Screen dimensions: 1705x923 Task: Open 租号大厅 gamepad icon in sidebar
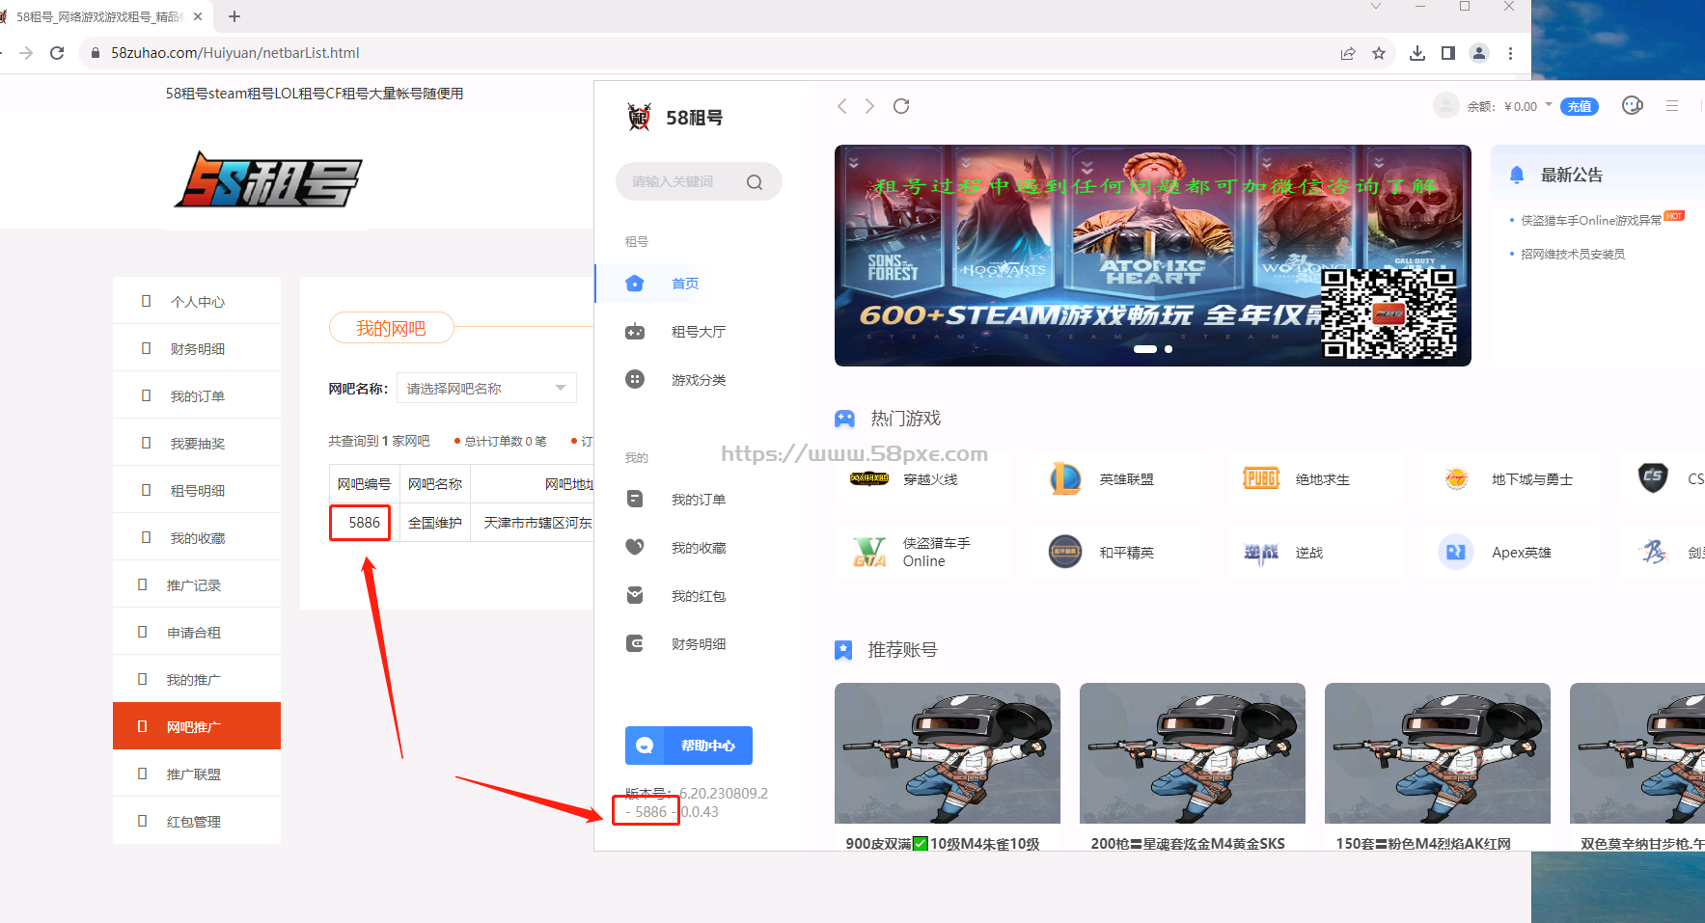[634, 332]
